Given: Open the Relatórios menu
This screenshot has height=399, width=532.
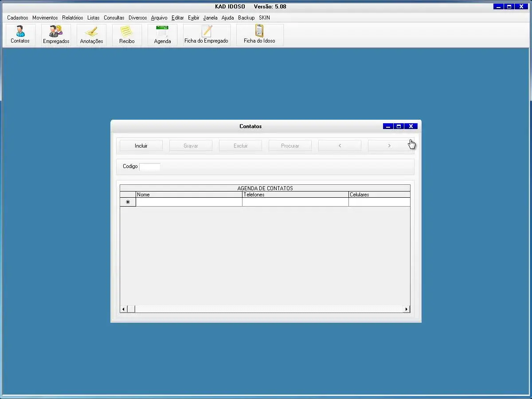Looking at the screenshot, I should (x=72, y=18).
